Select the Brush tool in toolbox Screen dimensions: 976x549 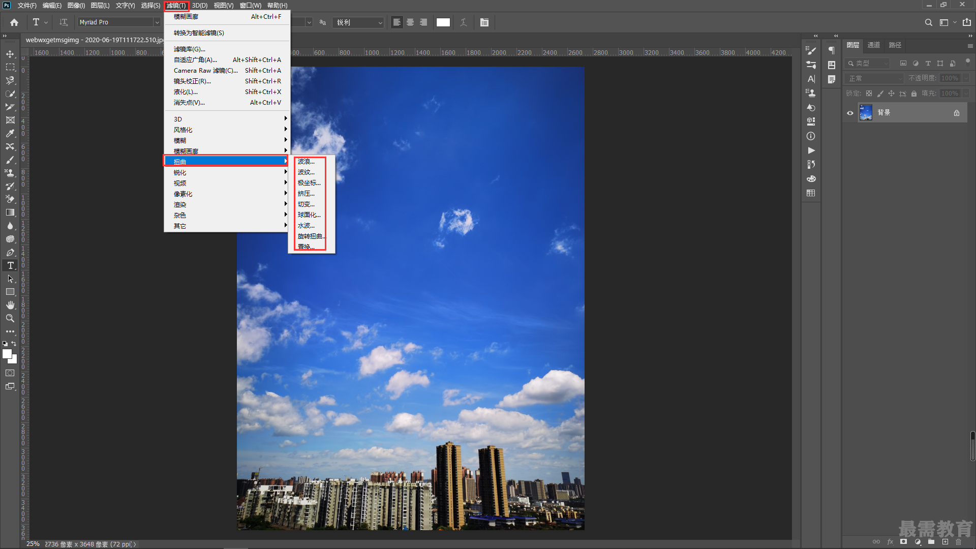coord(10,160)
